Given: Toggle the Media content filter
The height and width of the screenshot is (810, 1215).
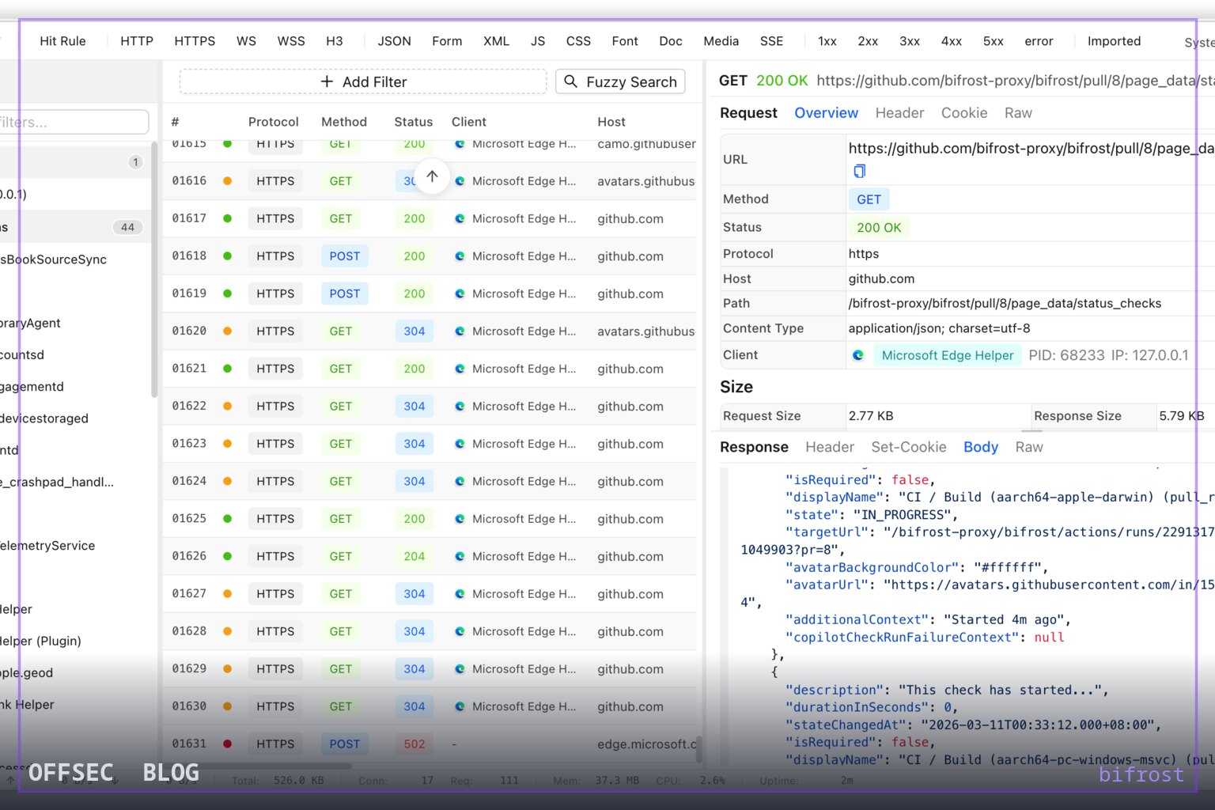Looking at the screenshot, I should (x=721, y=41).
